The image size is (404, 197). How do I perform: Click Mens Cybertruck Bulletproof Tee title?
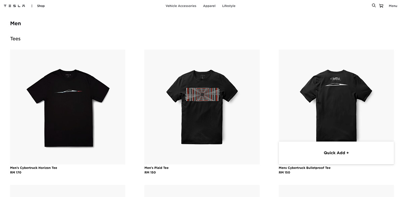coord(305,168)
